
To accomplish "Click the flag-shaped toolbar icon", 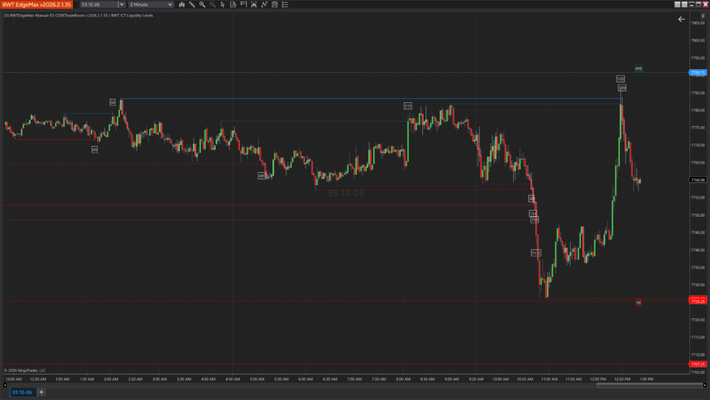I will (243, 5).
